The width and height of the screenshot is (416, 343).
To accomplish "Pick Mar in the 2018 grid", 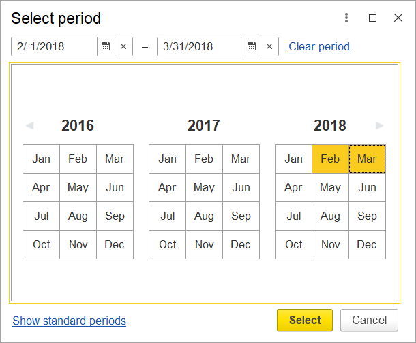I will [367, 159].
